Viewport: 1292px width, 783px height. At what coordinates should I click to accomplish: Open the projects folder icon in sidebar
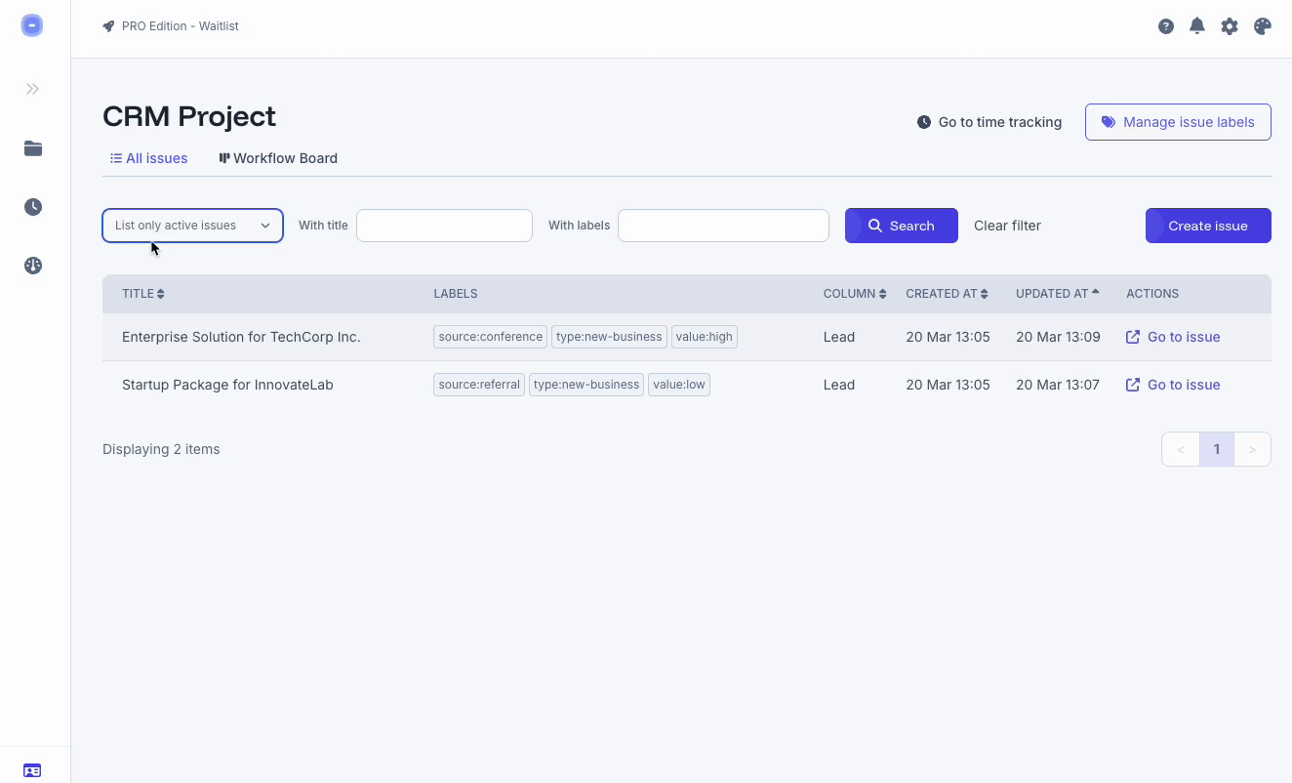[x=33, y=148]
